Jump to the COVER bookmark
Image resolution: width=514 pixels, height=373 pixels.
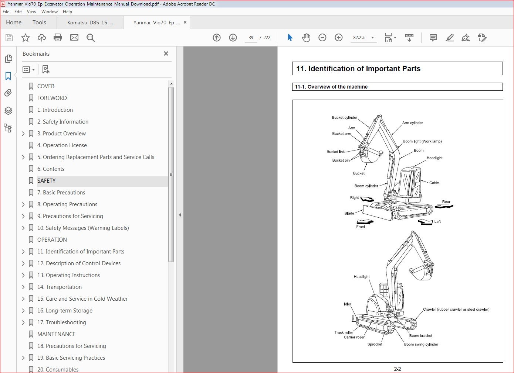click(x=46, y=86)
